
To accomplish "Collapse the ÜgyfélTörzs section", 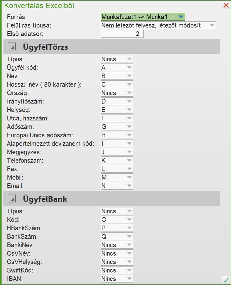I will 12,47.
